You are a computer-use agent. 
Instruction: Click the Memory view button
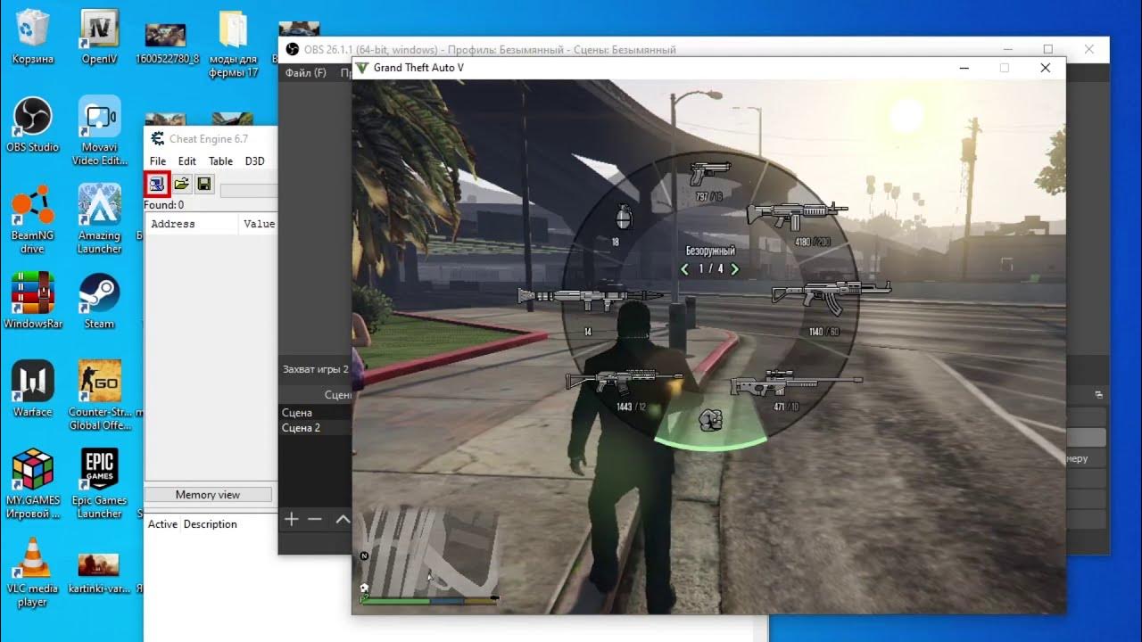tap(208, 495)
